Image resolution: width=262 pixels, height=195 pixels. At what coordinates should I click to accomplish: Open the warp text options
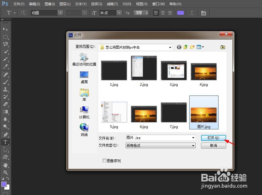click(192, 13)
